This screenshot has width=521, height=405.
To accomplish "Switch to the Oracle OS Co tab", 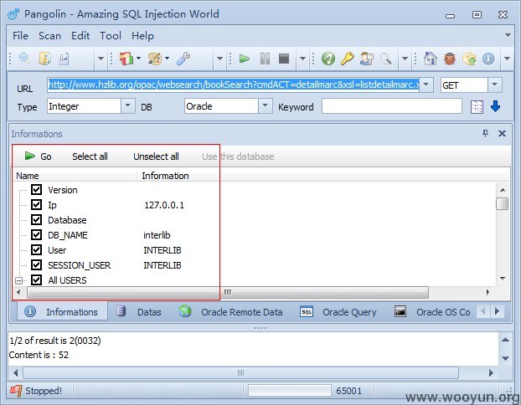I will point(432,312).
